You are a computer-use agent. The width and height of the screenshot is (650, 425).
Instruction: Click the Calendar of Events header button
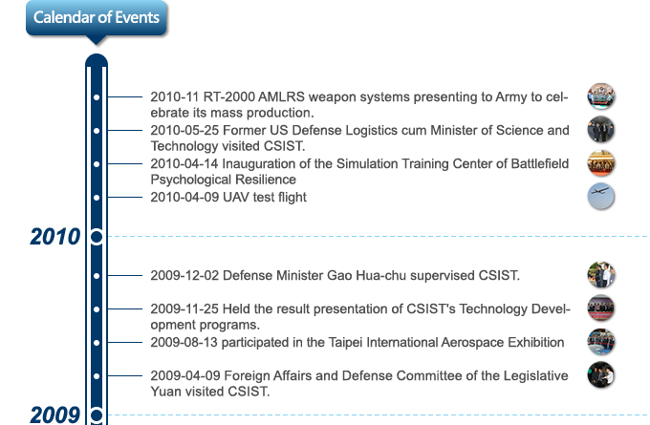click(x=97, y=18)
